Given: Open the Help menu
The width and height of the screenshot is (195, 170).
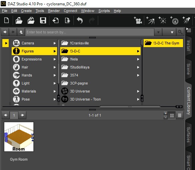Looking at the screenshot, I should (117, 11).
